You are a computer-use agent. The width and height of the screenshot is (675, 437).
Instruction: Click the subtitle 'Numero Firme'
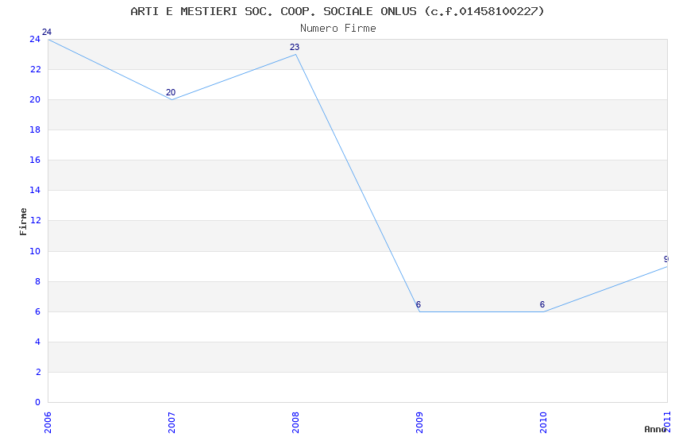[x=338, y=28]
